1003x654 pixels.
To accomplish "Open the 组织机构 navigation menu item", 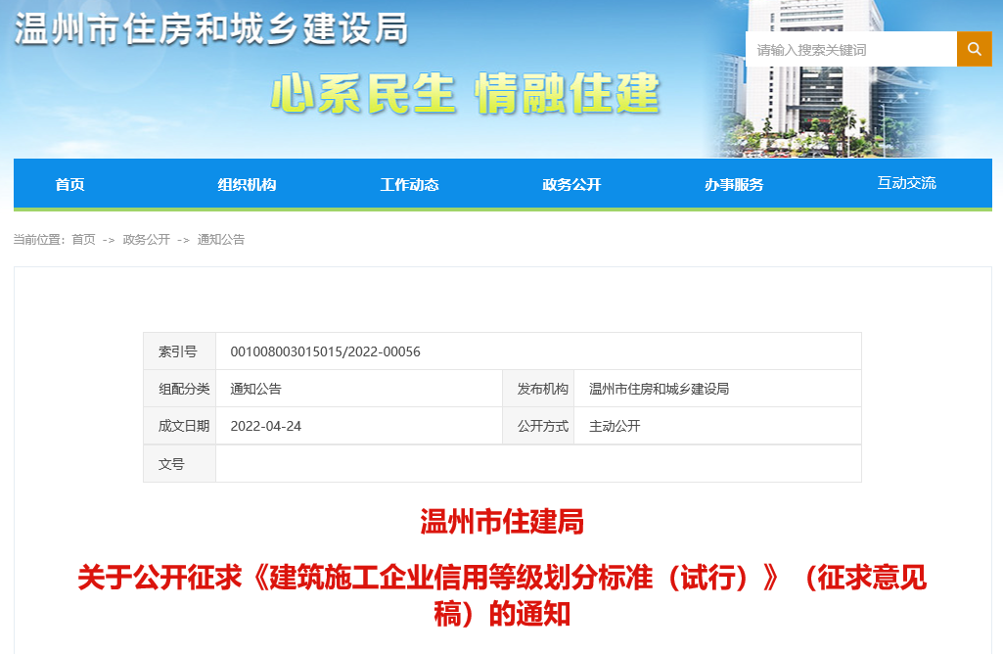I will point(247,184).
